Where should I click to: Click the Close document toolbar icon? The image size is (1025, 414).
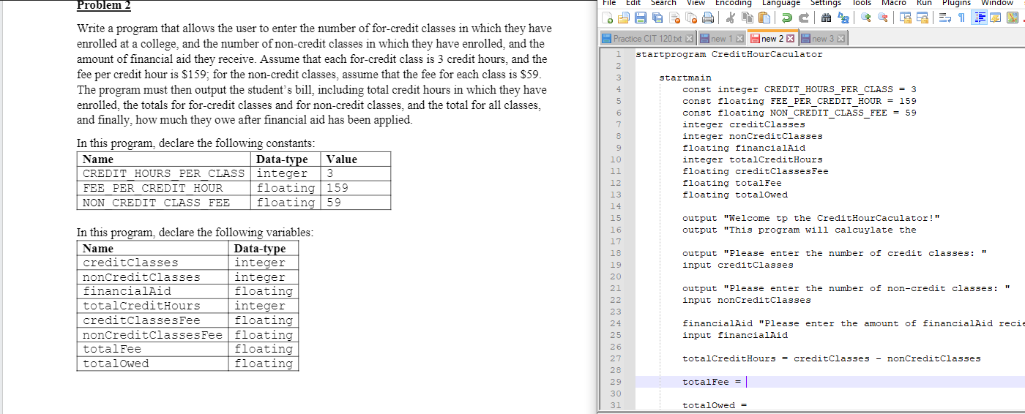click(x=674, y=18)
